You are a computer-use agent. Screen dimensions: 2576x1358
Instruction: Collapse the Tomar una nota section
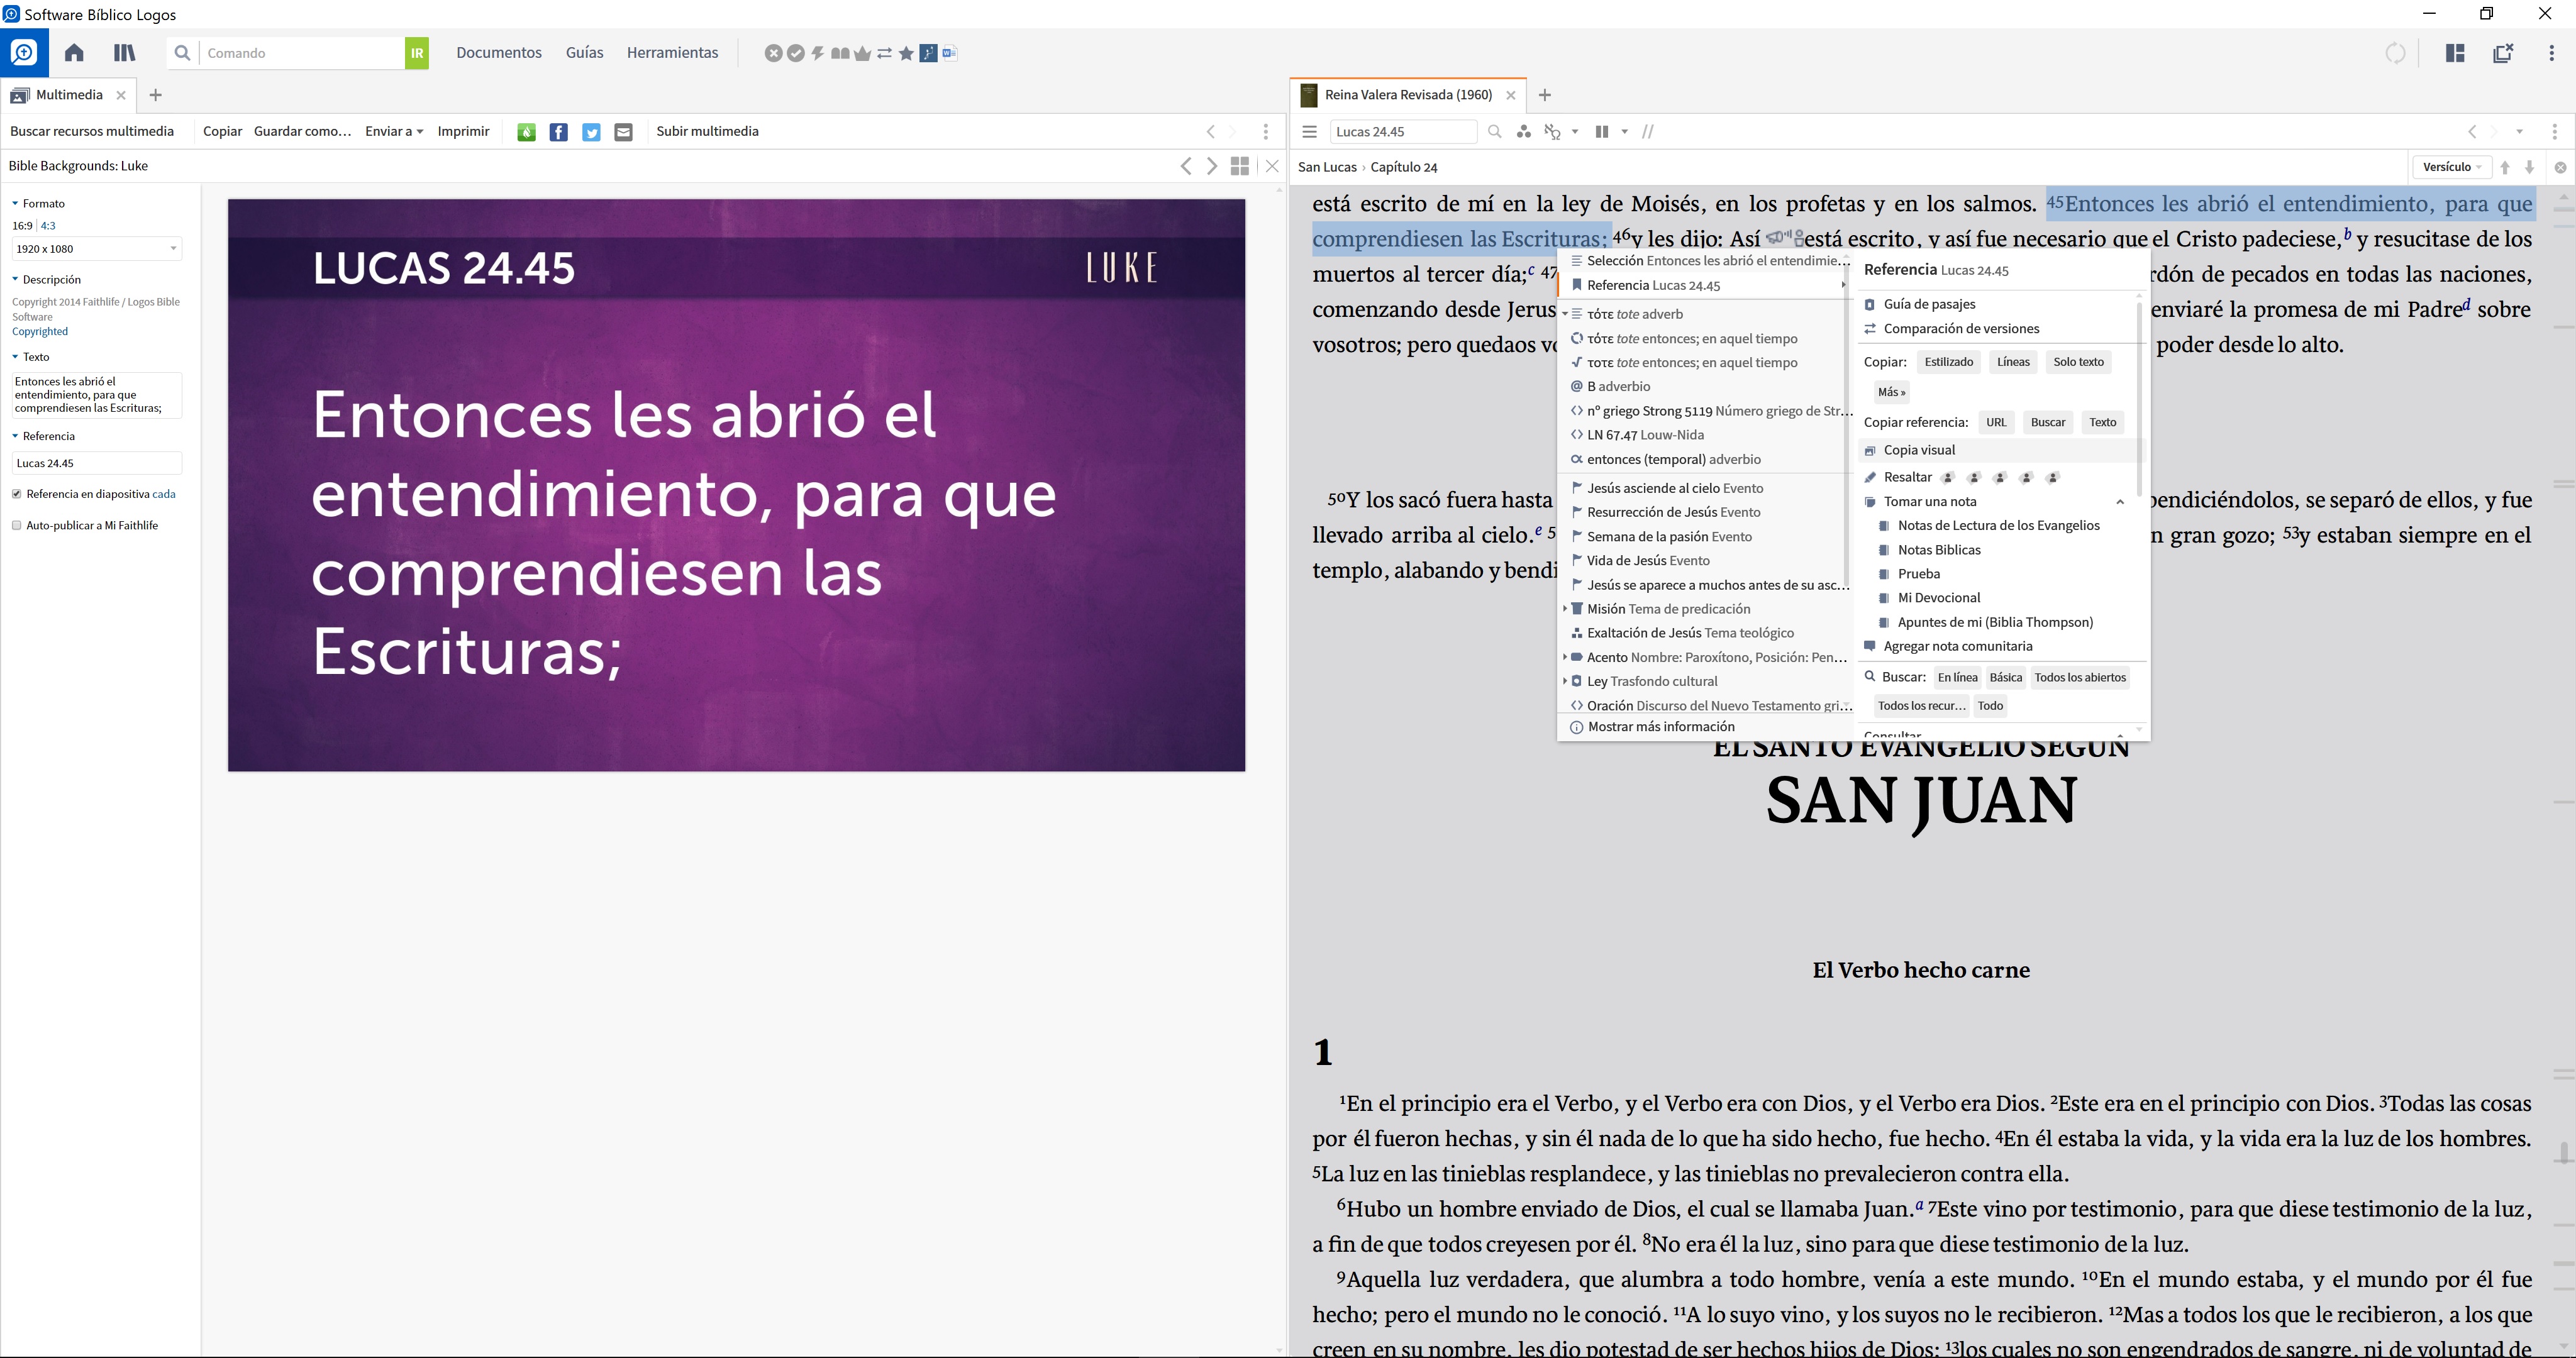coord(2119,502)
